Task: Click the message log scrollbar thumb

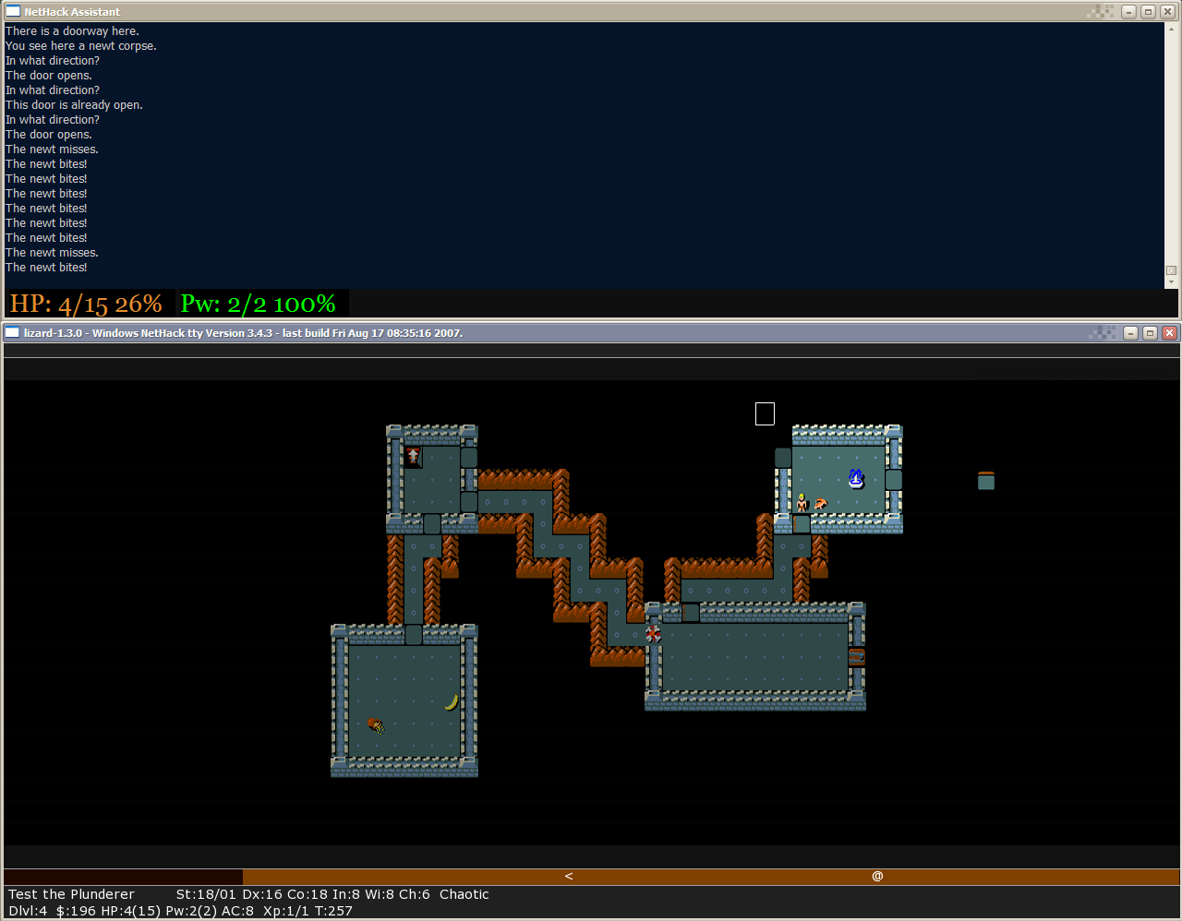Action: [x=1171, y=270]
